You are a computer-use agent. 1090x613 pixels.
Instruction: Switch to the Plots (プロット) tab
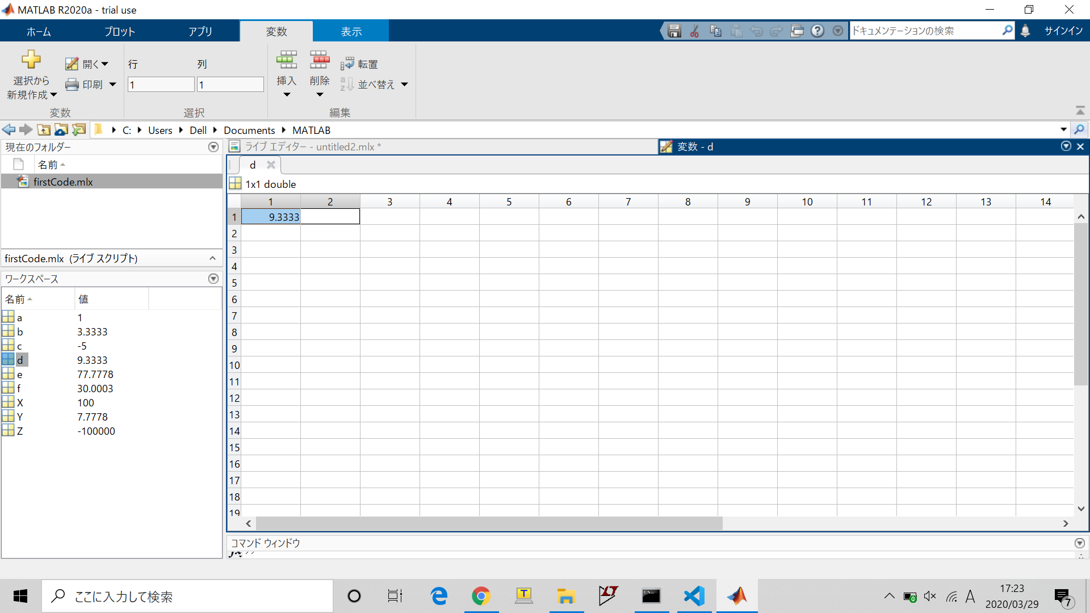click(x=120, y=32)
